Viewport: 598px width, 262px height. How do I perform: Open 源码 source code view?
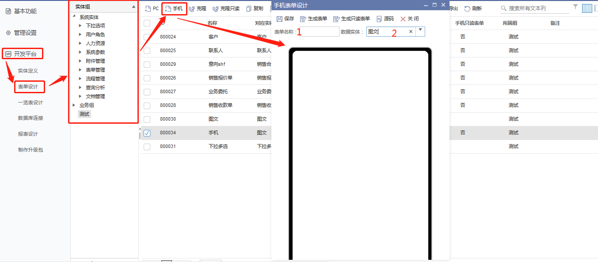[379, 19]
